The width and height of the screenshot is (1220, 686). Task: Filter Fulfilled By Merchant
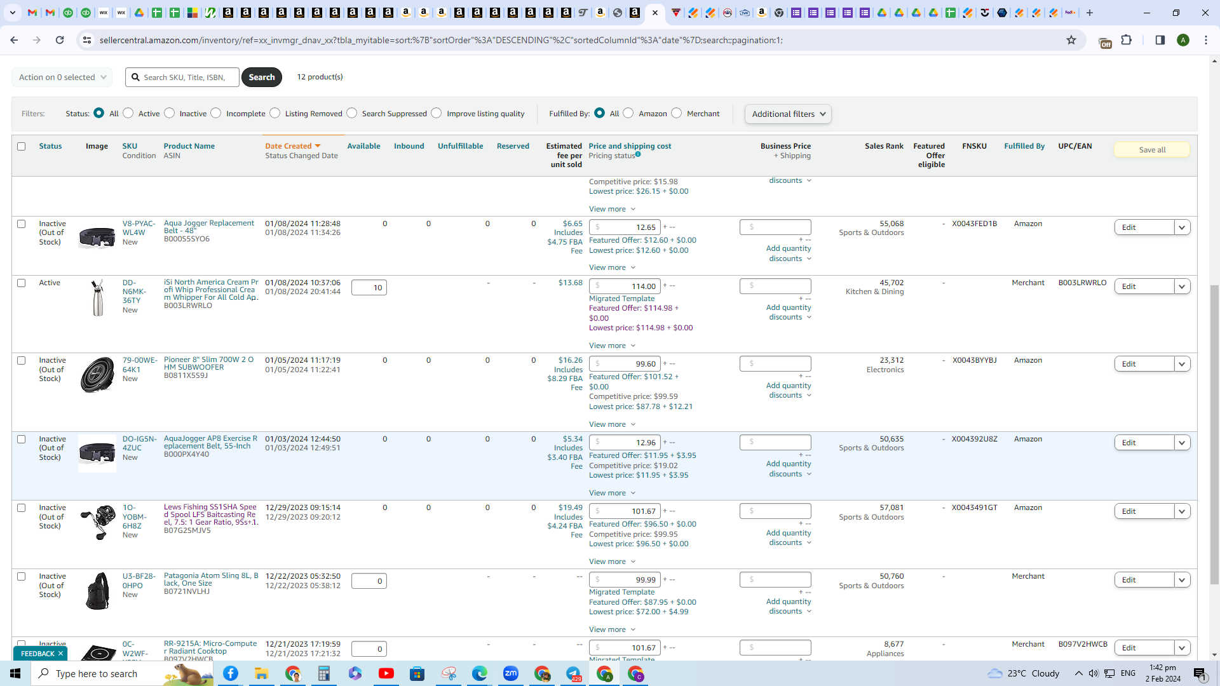[677, 113]
